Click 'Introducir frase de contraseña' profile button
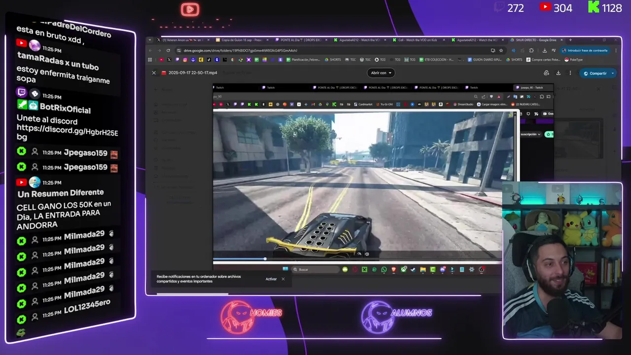This screenshot has height=355, width=631. (585, 50)
